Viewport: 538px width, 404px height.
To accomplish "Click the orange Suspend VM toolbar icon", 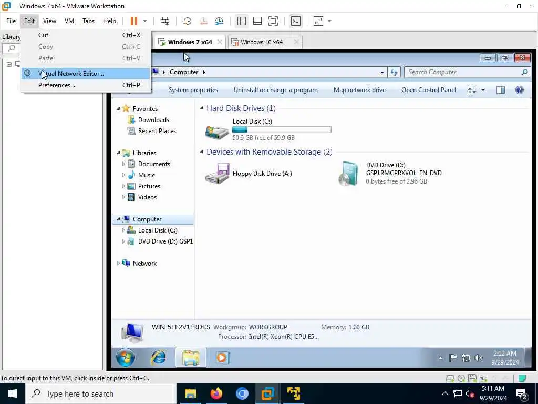I will tap(134, 21).
